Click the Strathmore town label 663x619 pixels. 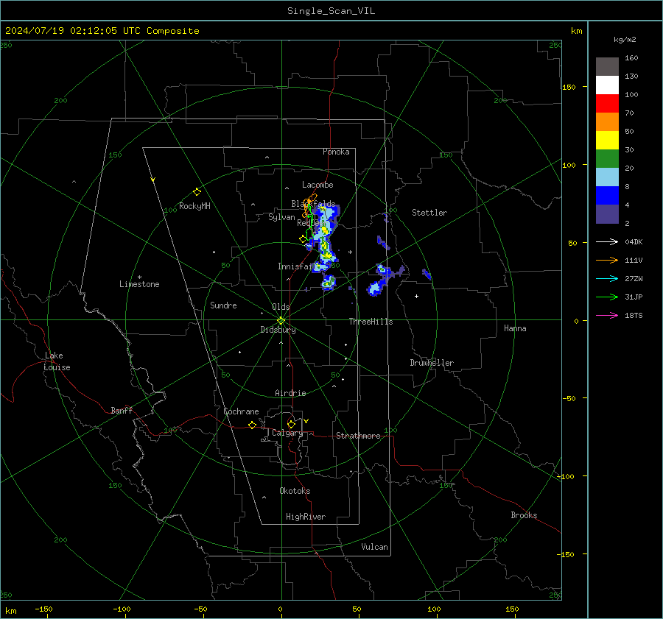tap(358, 436)
